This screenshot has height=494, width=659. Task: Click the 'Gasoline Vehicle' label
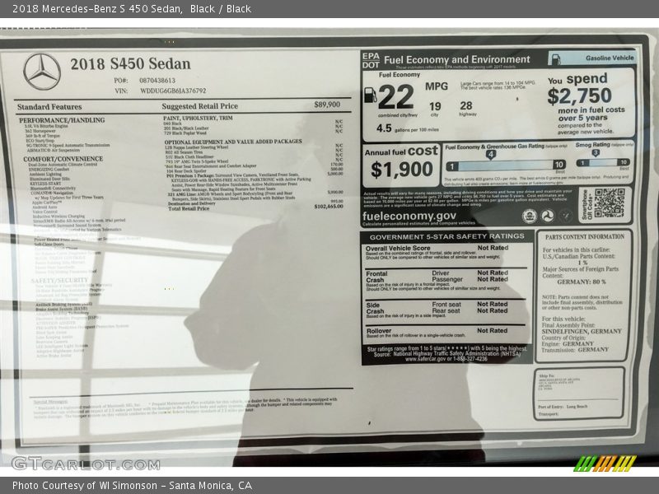(610, 58)
